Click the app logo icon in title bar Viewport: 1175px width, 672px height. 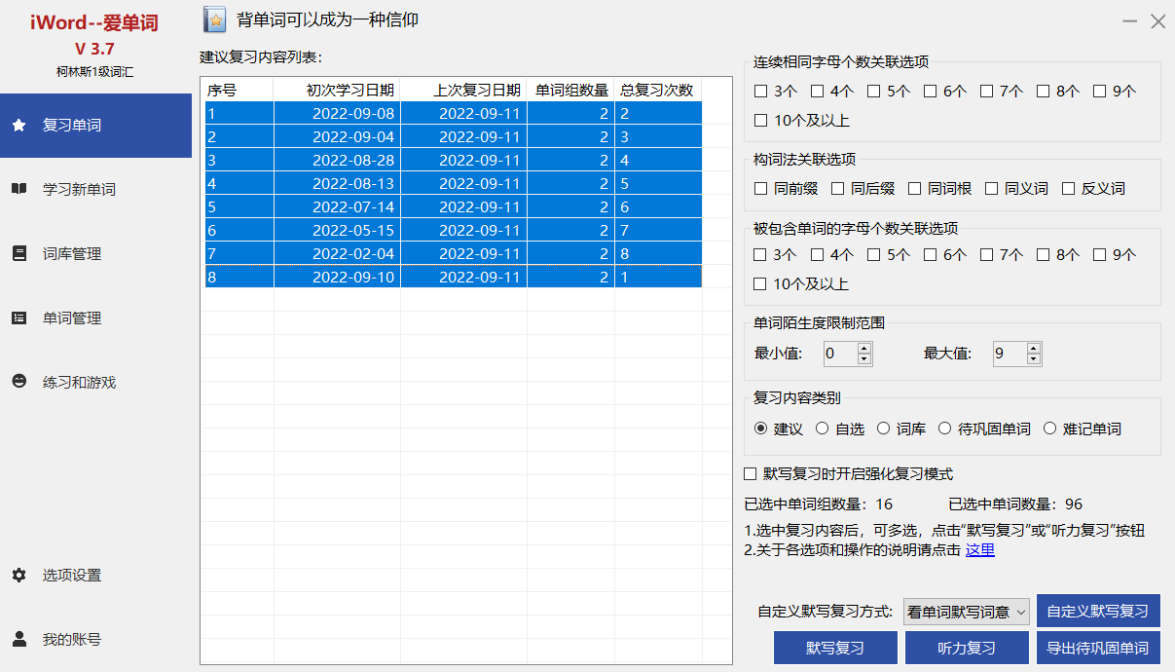214,19
